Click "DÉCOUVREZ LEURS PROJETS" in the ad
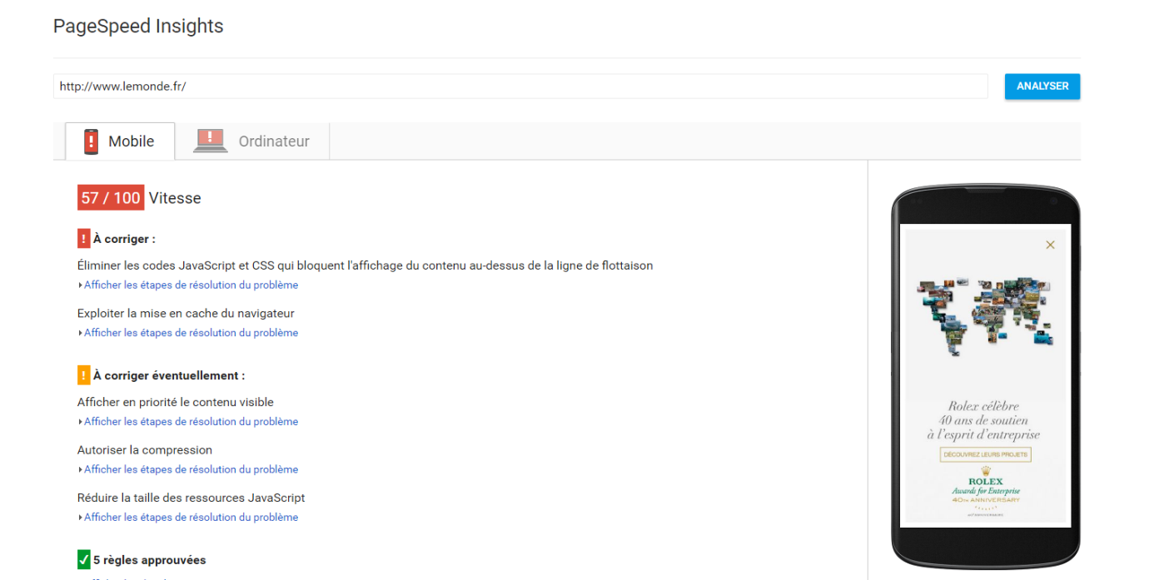 click(984, 454)
